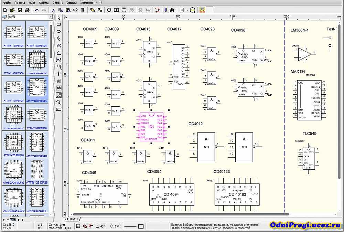Image resolution: width=344 pixels, height=232 pixels.
Task: Pick the dimension measurement tool
Action: pyautogui.click(x=58, y=67)
